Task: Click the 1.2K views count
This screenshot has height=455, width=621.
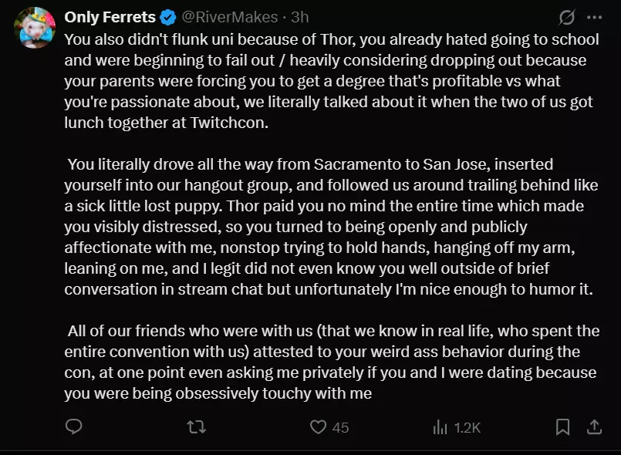Action: coord(467,428)
